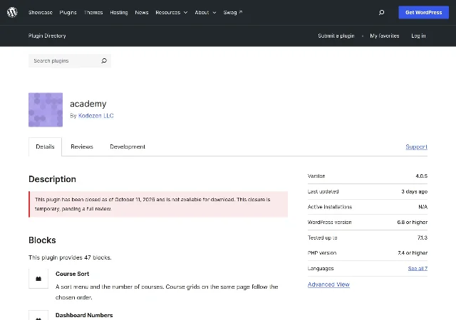Click the version value 4.0.5

pyautogui.click(x=421, y=176)
